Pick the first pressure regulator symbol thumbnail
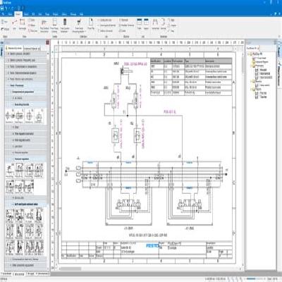 tap(9, 171)
